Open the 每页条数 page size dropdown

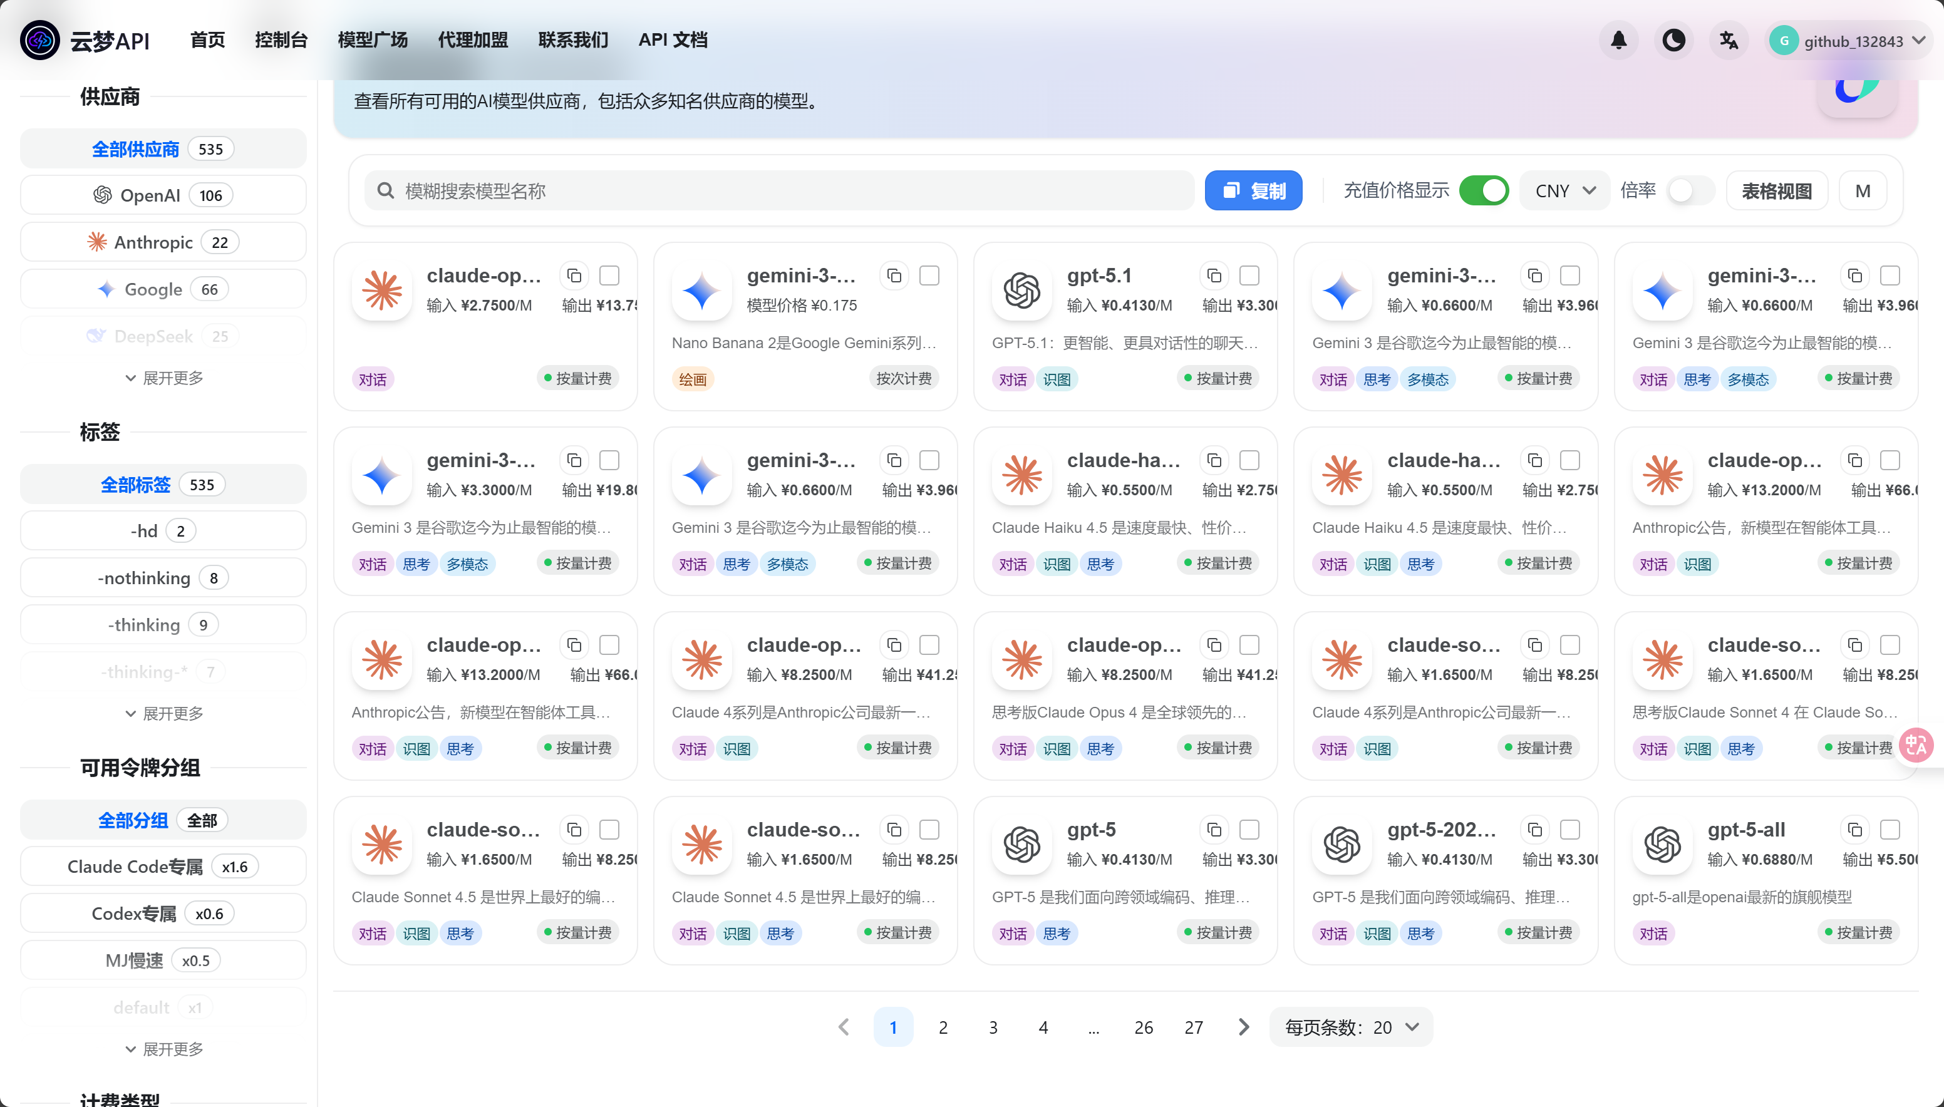(1351, 1027)
